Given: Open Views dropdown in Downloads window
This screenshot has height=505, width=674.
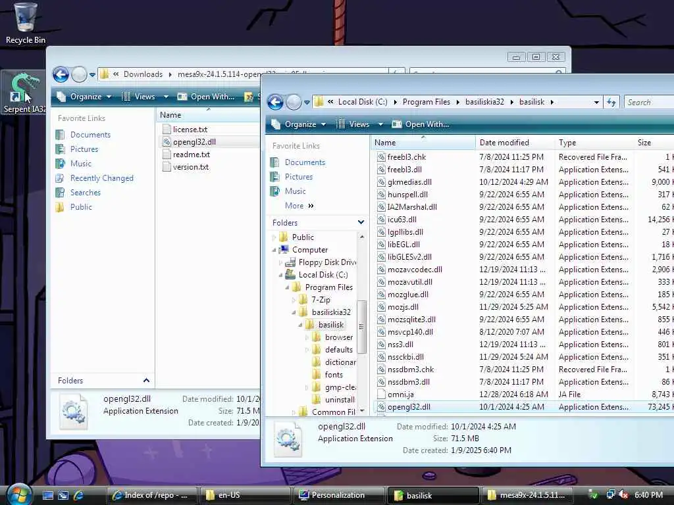Looking at the screenshot, I should pos(166,97).
